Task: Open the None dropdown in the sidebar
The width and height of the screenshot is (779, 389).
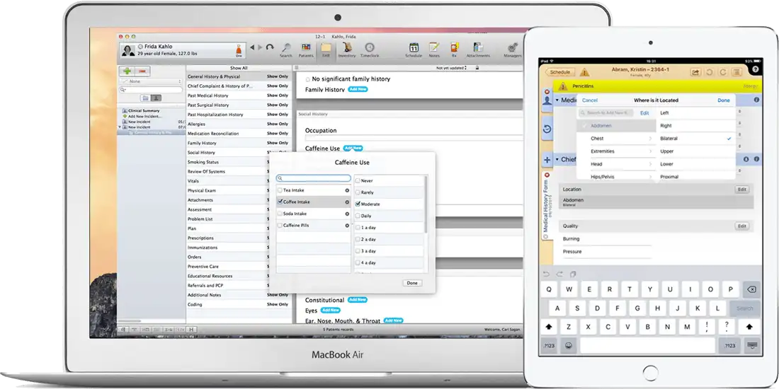Action: (152, 81)
